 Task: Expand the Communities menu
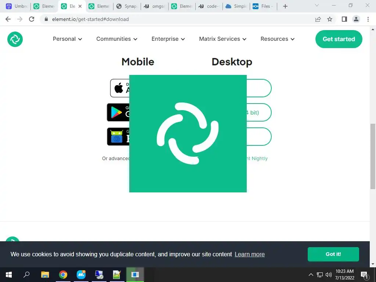pos(117,39)
